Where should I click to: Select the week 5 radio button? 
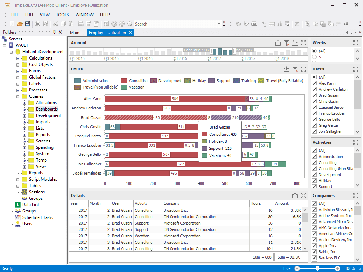(314, 57)
